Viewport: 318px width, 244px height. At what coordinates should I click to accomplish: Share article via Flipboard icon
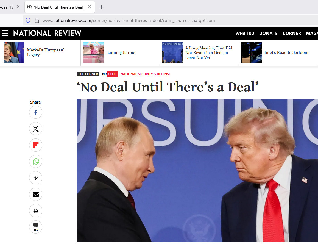[x=36, y=145]
